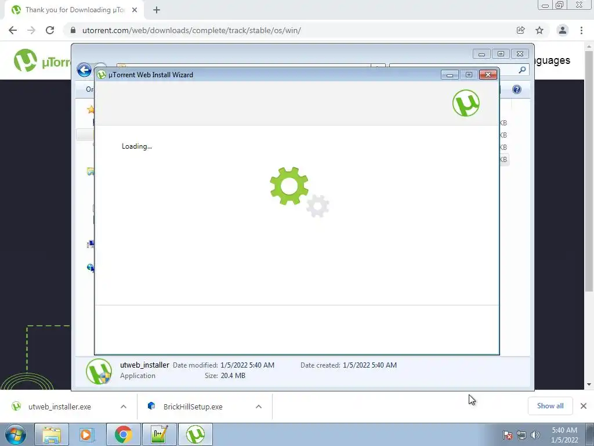Viewport: 594px width, 446px height.
Task: Click network tray icon
Action: (x=521, y=435)
